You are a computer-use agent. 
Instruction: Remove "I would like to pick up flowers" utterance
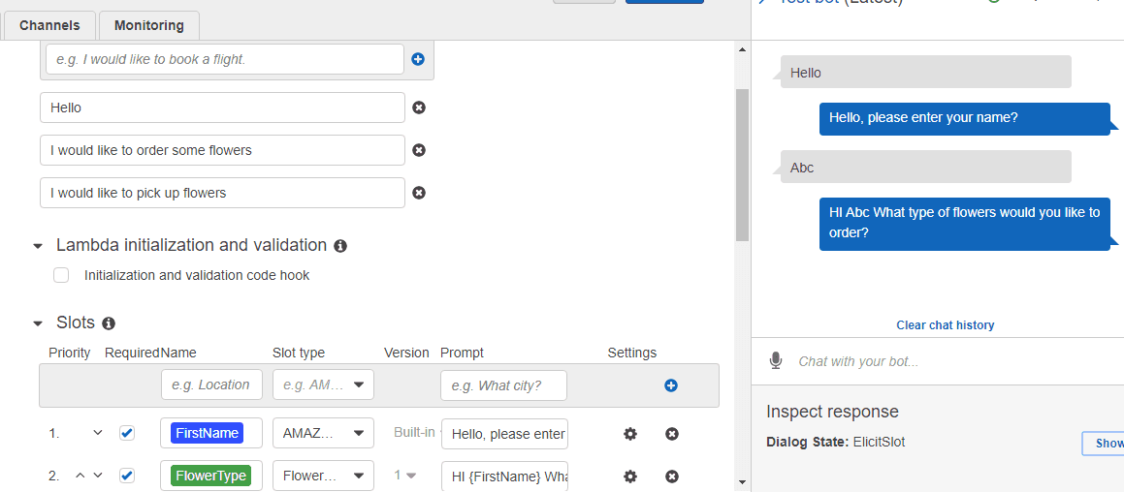[419, 193]
